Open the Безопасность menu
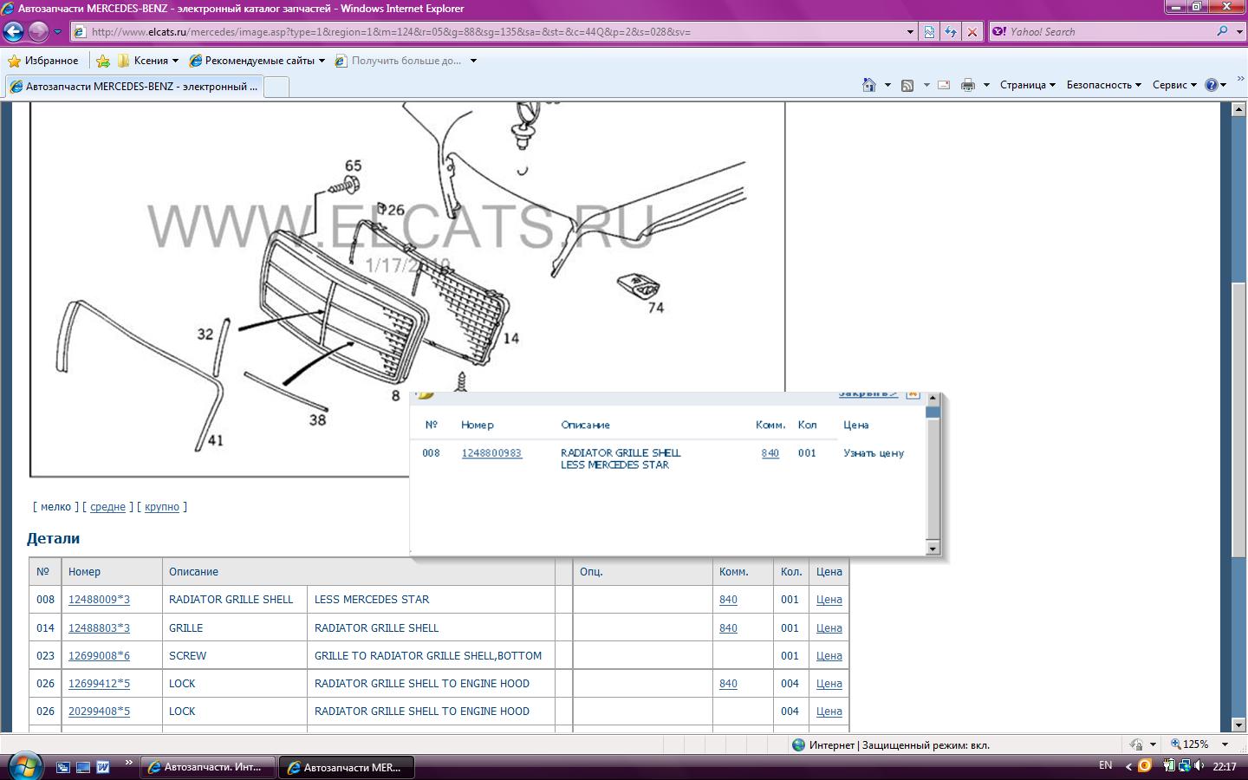Screen dimensions: 1248x780 (x=1102, y=85)
